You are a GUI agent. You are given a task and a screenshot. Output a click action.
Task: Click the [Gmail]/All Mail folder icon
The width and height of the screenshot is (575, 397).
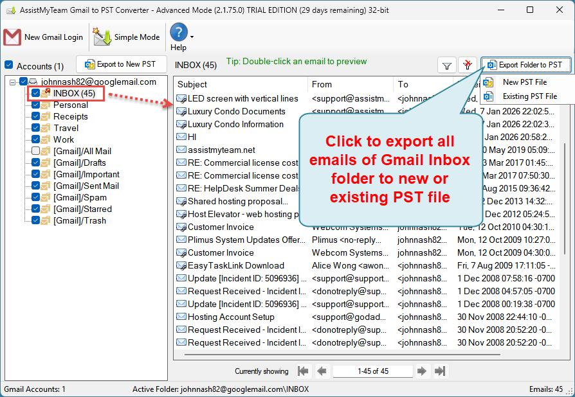[x=46, y=151]
